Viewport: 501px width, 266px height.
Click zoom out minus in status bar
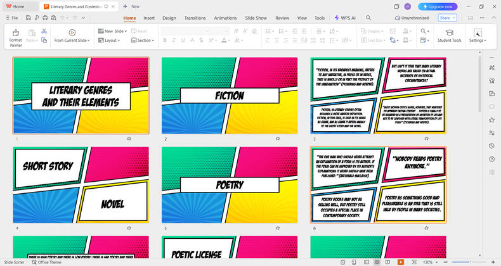tap(446, 262)
